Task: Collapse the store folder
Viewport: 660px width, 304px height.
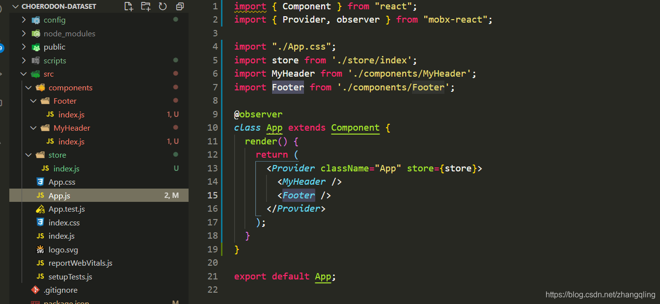Action: point(28,155)
